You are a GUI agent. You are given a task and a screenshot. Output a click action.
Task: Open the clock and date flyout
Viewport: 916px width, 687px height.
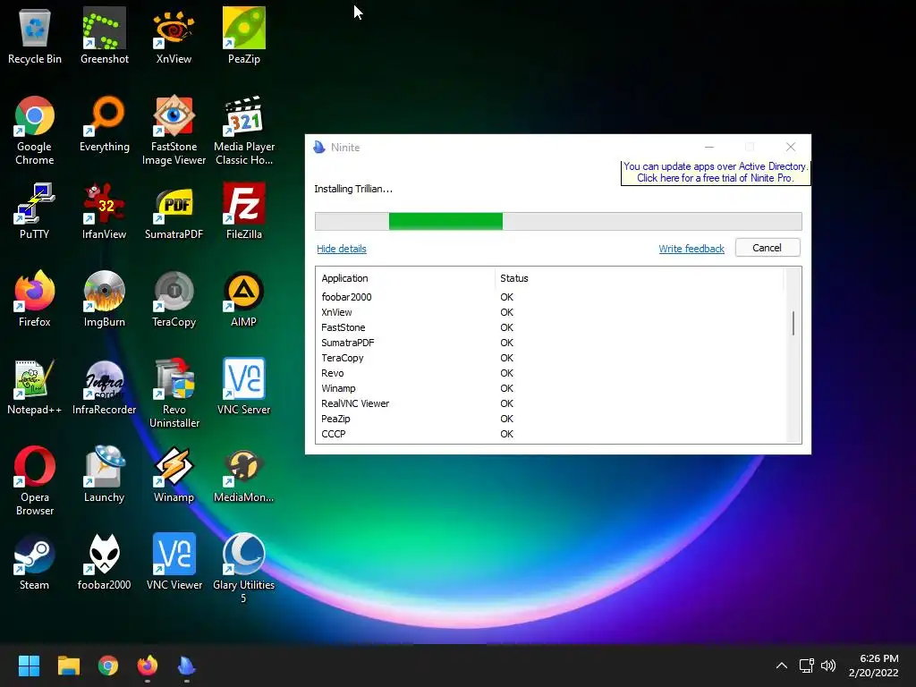click(874, 666)
